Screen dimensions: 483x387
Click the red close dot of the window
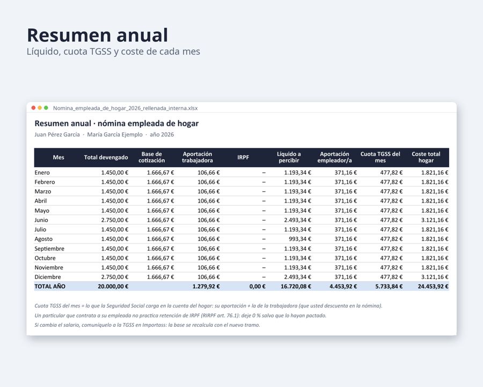(33, 107)
